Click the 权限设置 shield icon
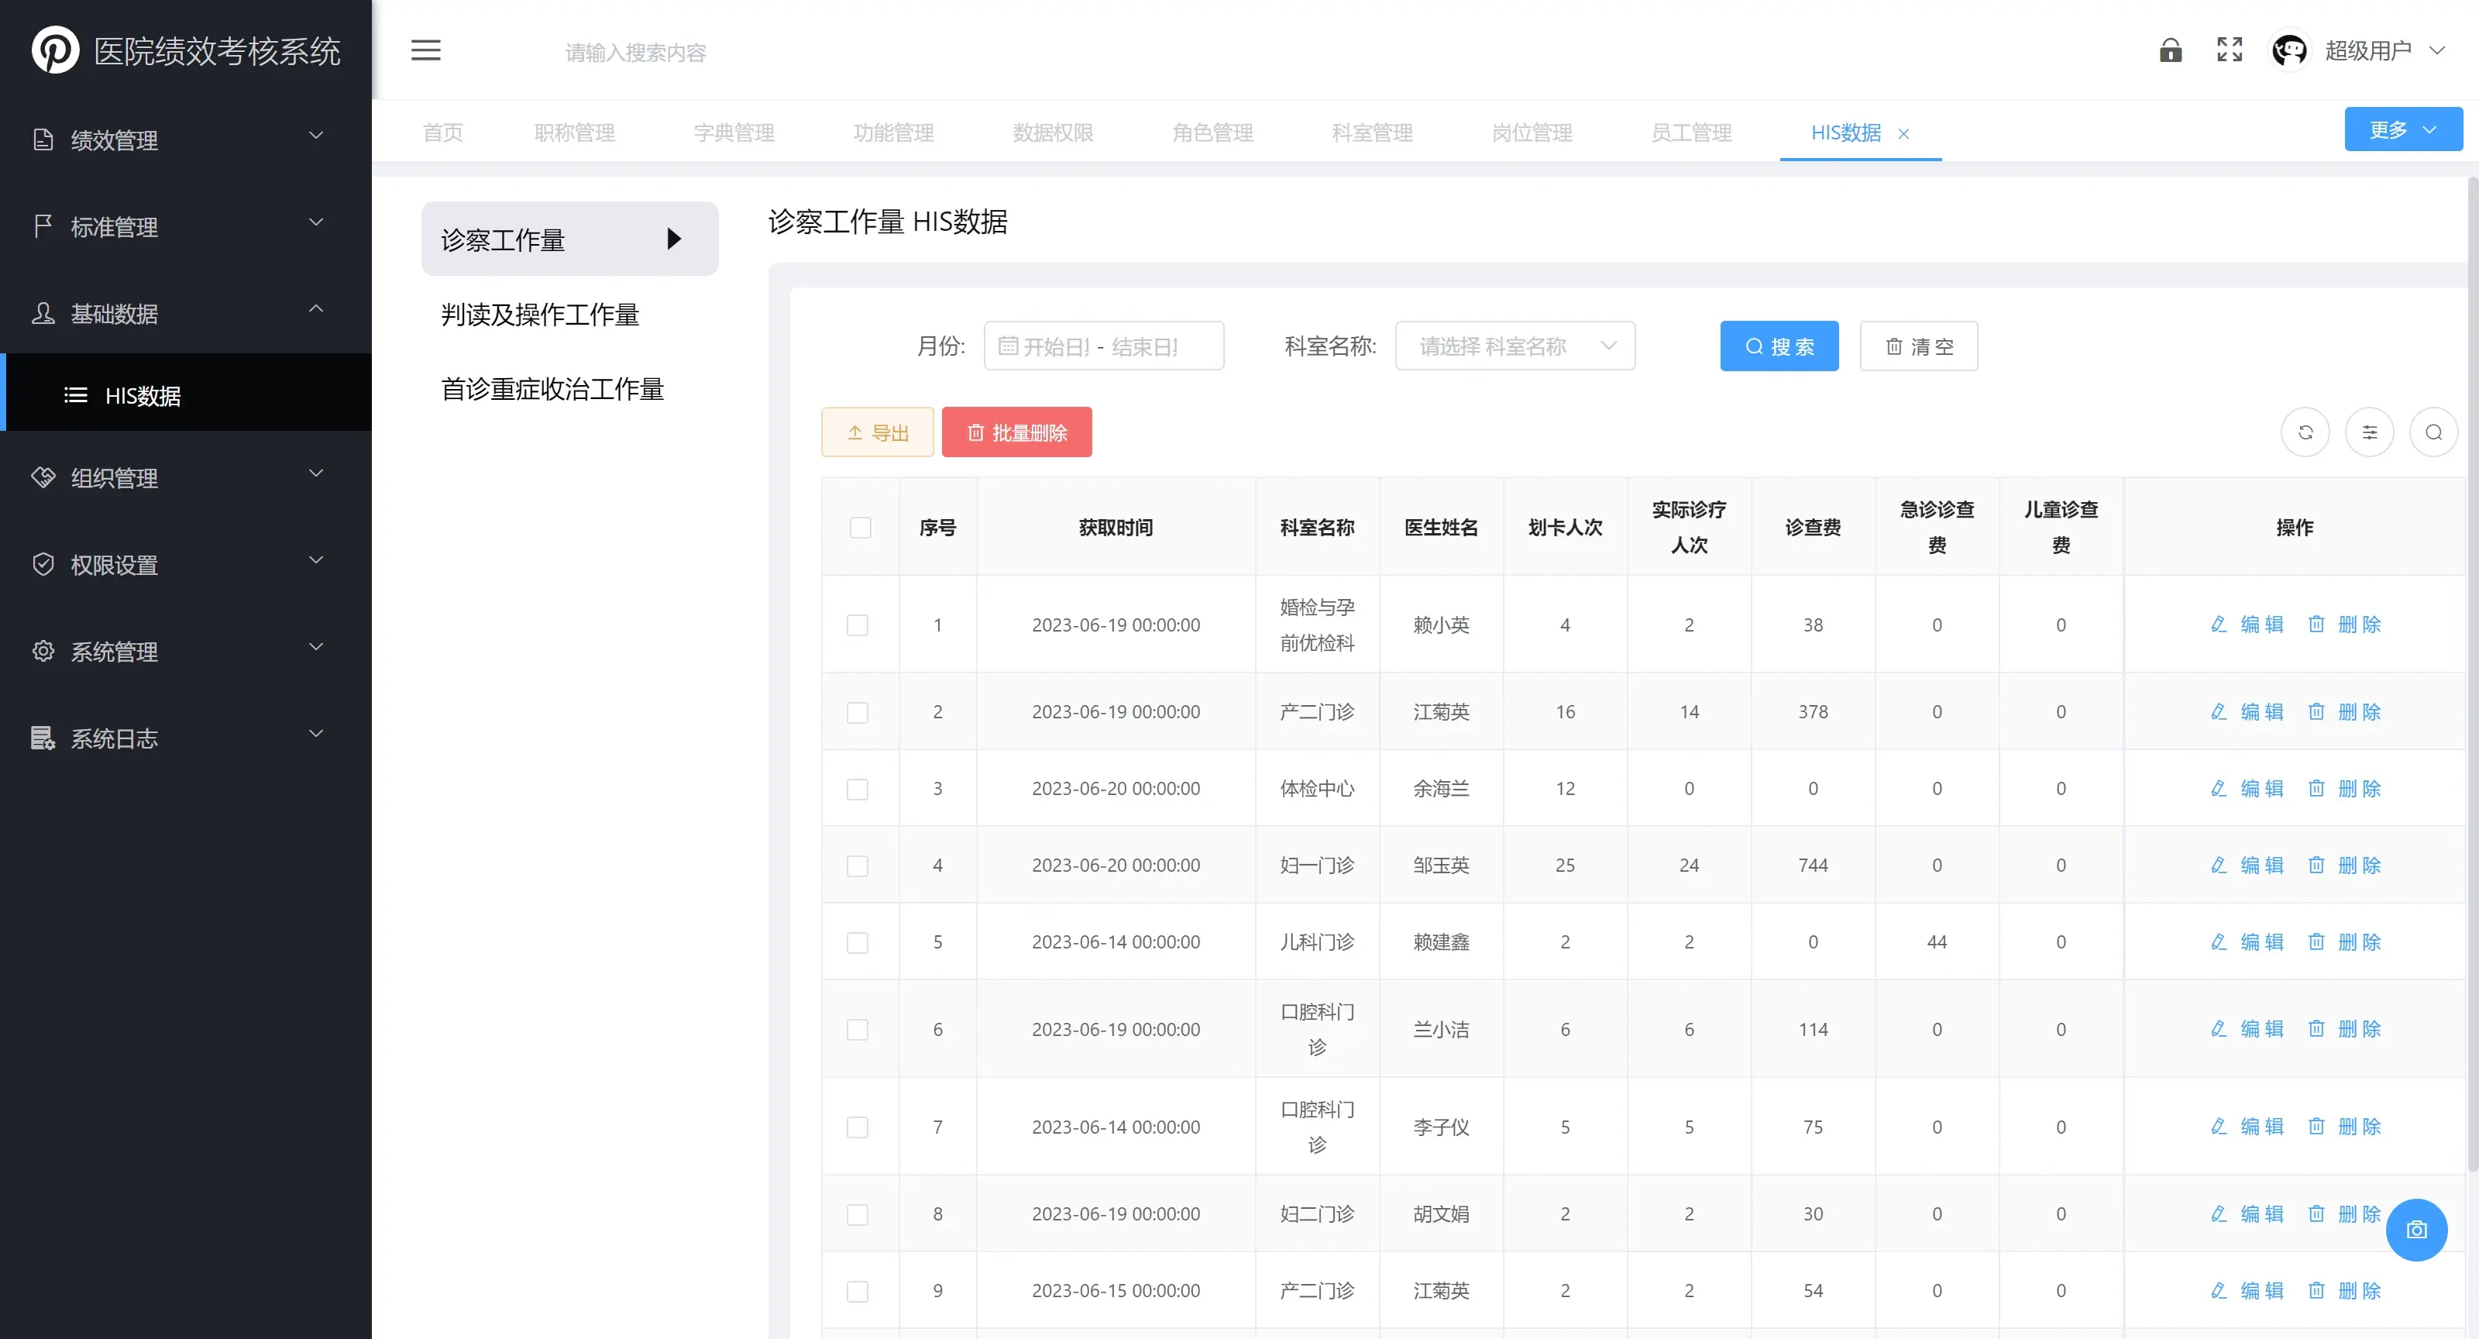The image size is (2479, 1339). pos(43,565)
